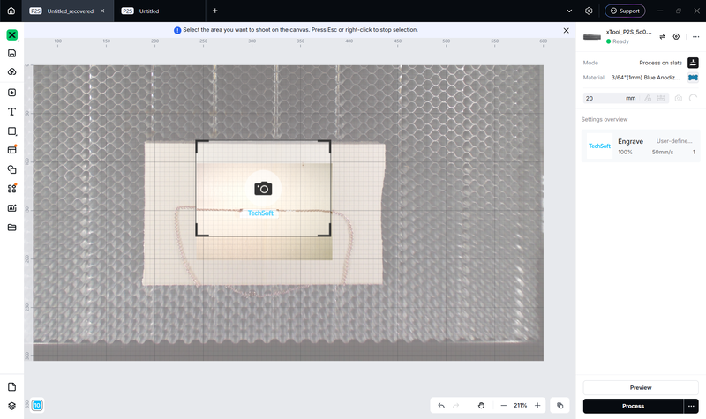Viewport: 706px width, 419px height.
Task: Expand more options beside Process button
Action: pos(691,406)
